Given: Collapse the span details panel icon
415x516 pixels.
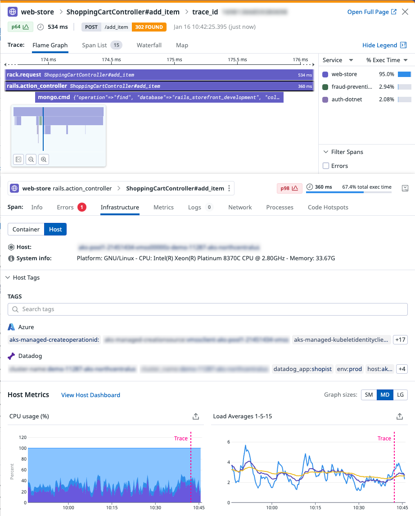Looking at the screenshot, I should (405, 188).
